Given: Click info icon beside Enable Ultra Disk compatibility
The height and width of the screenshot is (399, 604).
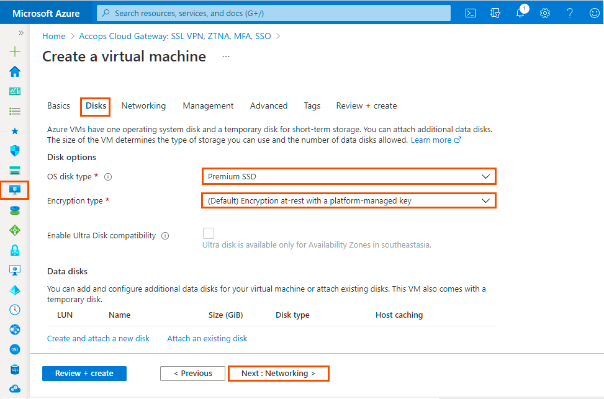Looking at the screenshot, I should tap(165, 236).
